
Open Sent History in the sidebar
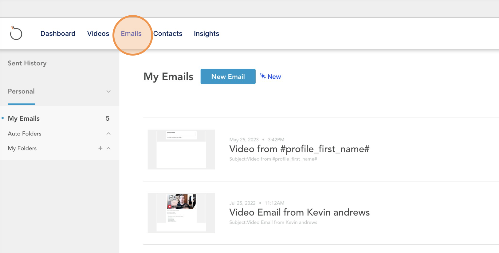coord(27,63)
